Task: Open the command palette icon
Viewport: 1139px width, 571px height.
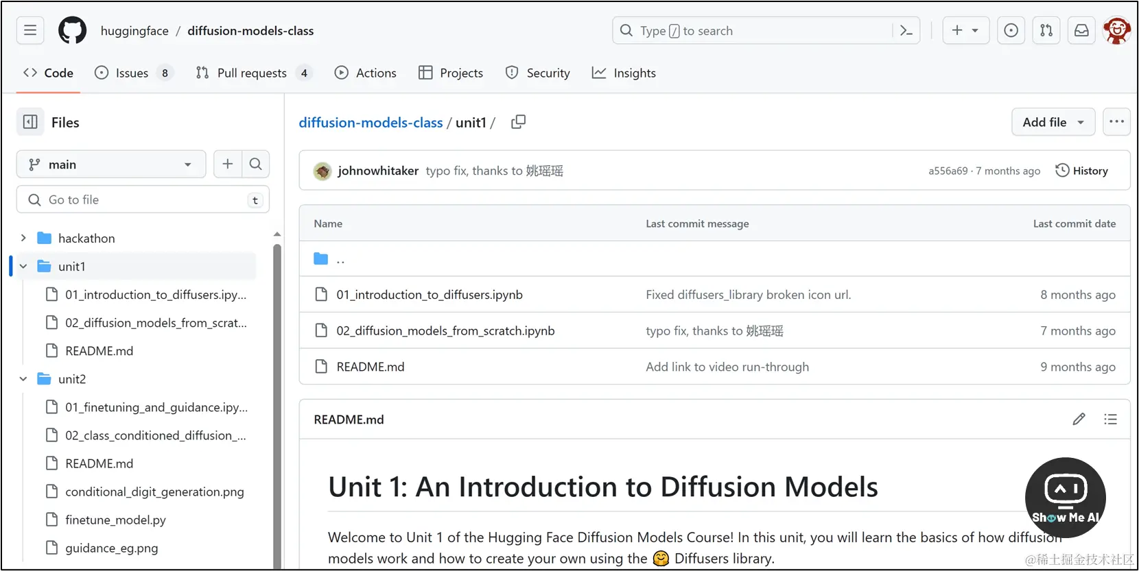Action: click(x=906, y=30)
